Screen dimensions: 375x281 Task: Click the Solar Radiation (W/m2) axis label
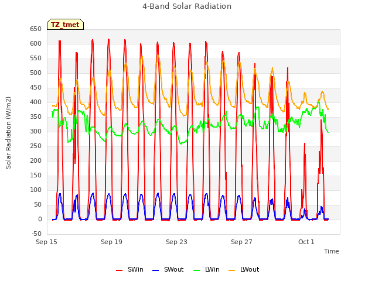tap(8, 133)
